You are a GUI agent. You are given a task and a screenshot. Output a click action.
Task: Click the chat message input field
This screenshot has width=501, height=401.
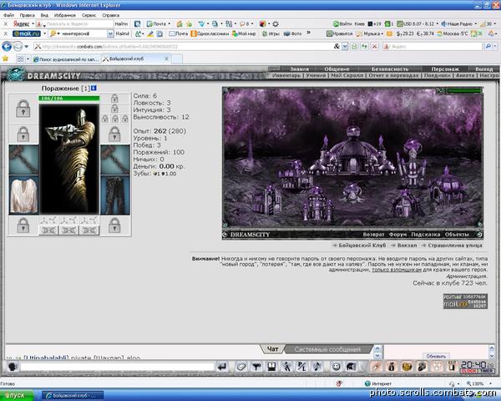pos(117,367)
